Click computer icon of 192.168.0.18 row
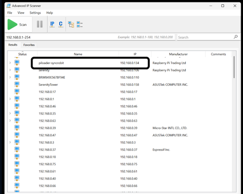 coord(17,157)
